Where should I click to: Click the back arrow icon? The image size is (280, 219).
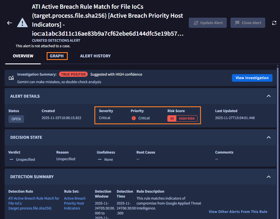[x=10, y=23]
